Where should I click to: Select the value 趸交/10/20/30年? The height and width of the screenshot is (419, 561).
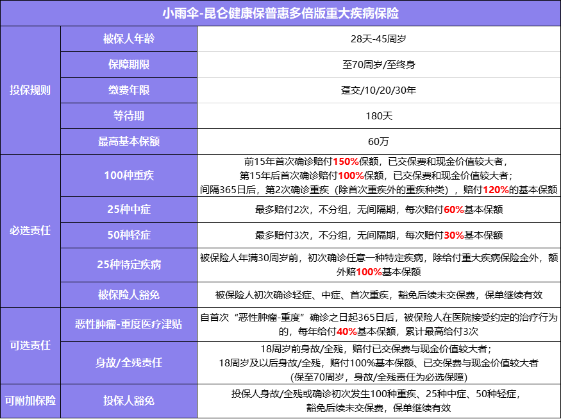pyautogui.click(x=378, y=90)
